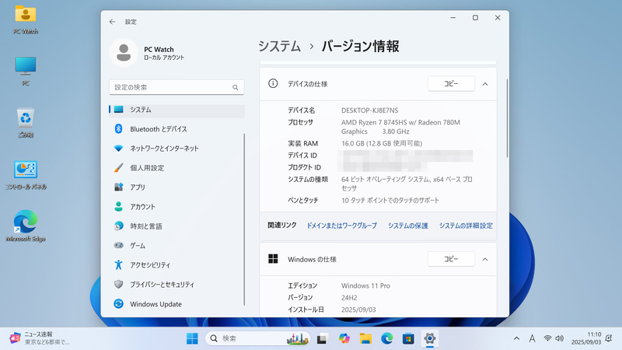
Task: Click the search magnifier in settings search
Action: tap(236, 87)
